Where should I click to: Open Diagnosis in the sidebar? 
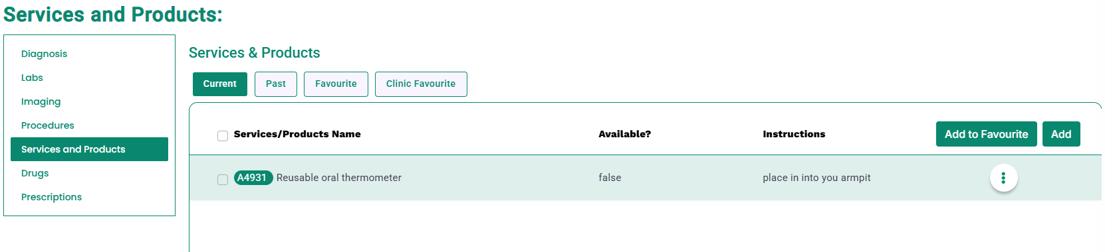(x=44, y=54)
